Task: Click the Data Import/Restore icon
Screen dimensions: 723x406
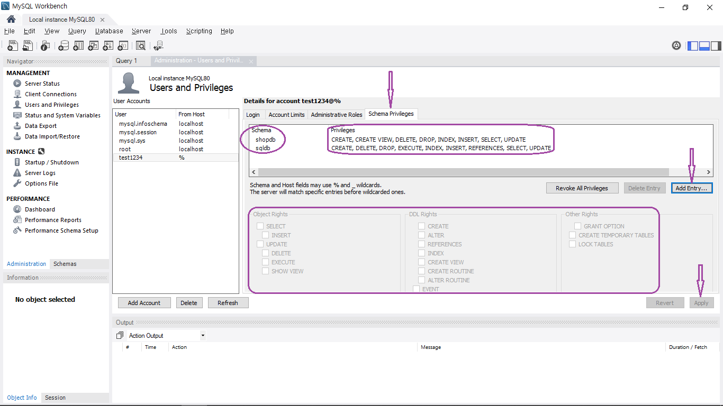Action: point(17,136)
